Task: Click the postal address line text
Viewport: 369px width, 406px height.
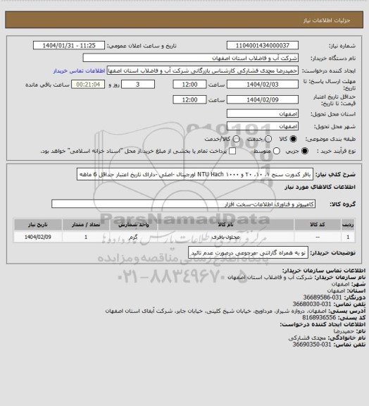Action: (x=215, y=311)
